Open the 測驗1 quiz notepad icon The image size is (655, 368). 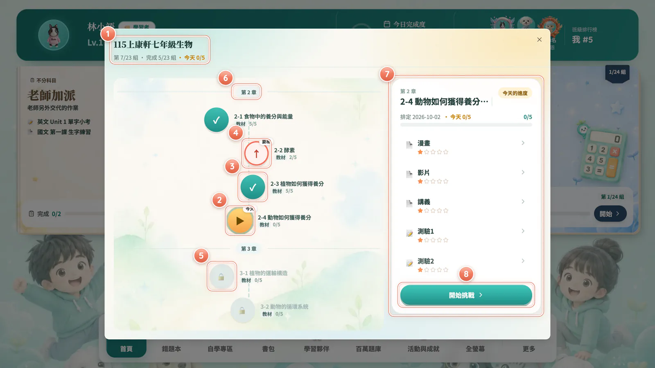[409, 233]
